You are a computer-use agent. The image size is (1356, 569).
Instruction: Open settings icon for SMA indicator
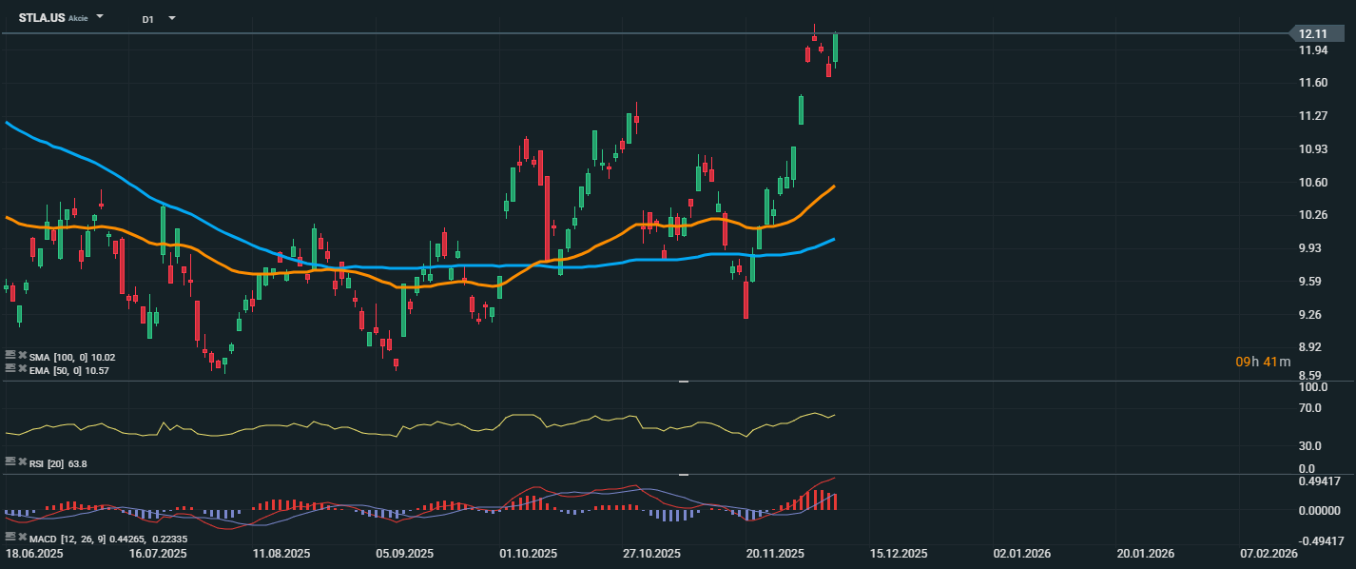pyautogui.click(x=10, y=357)
